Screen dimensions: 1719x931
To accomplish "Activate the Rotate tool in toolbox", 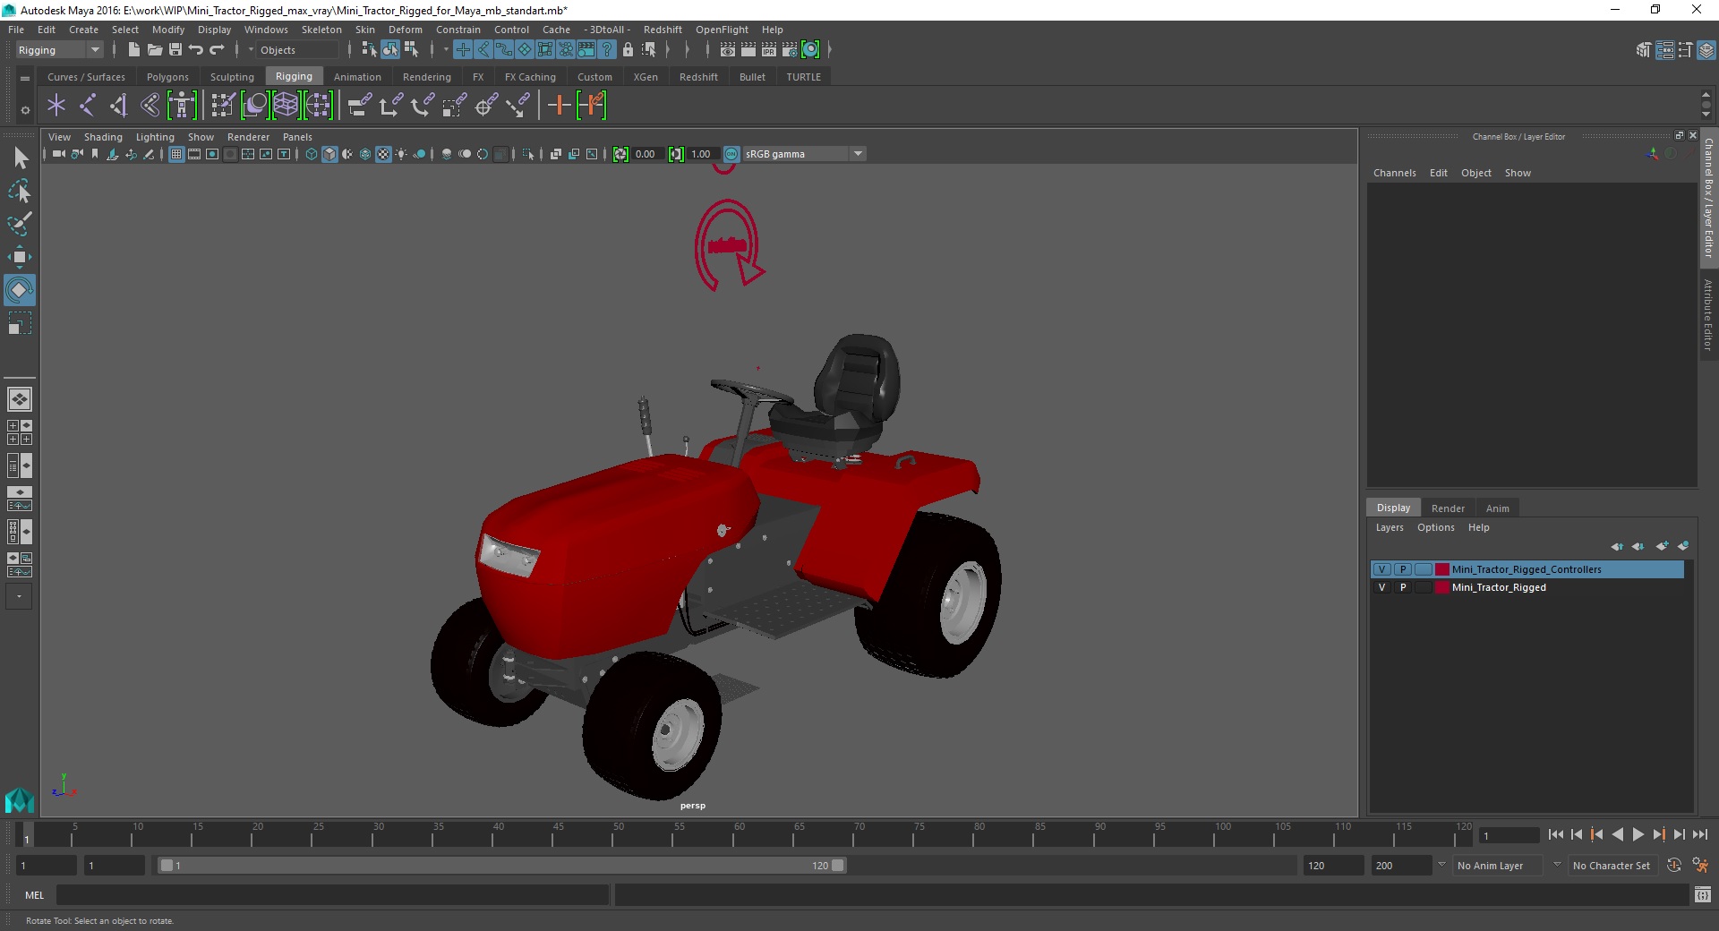I will click(20, 290).
